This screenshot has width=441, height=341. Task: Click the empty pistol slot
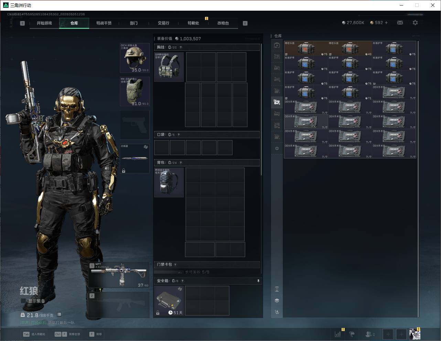click(x=135, y=125)
